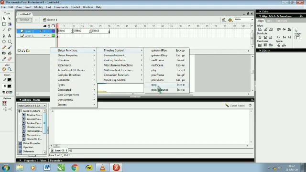306x172 pixels.
Task: Collapse the Actions - Frame panel
Action: 20,100
